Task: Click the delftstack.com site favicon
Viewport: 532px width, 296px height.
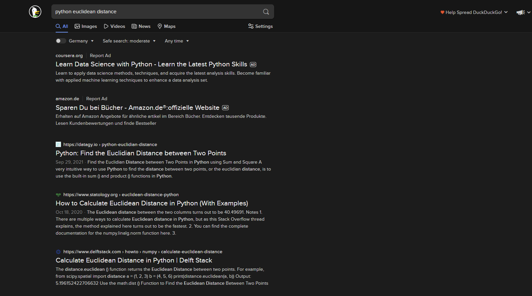Action: point(58,252)
